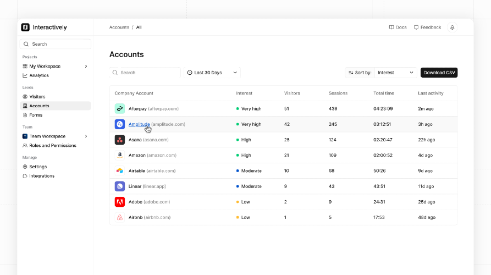The image size is (491, 275).
Task: Click the Company Account column header
Action: click(134, 94)
